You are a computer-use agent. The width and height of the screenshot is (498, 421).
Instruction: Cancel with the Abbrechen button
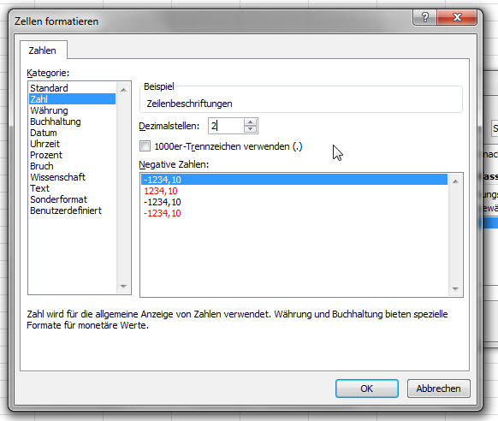(x=439, y=388)
